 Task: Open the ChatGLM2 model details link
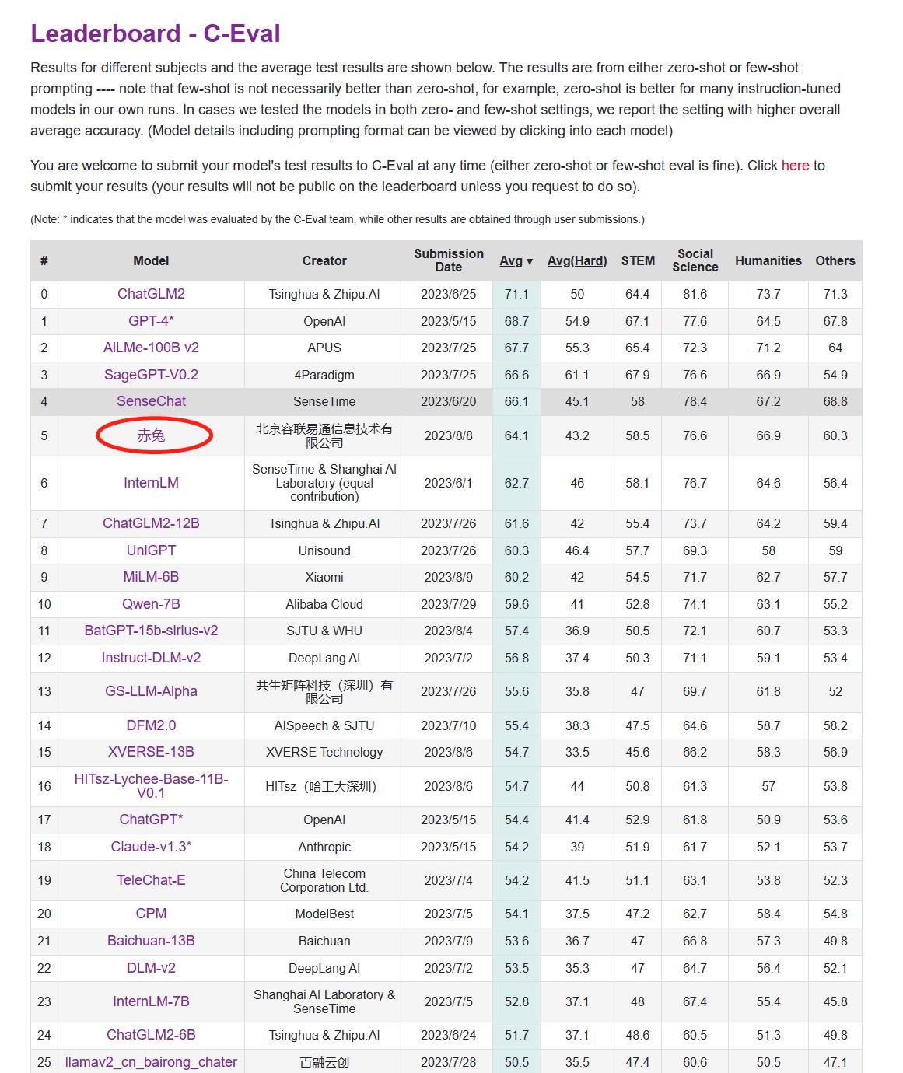coord(150,295)
